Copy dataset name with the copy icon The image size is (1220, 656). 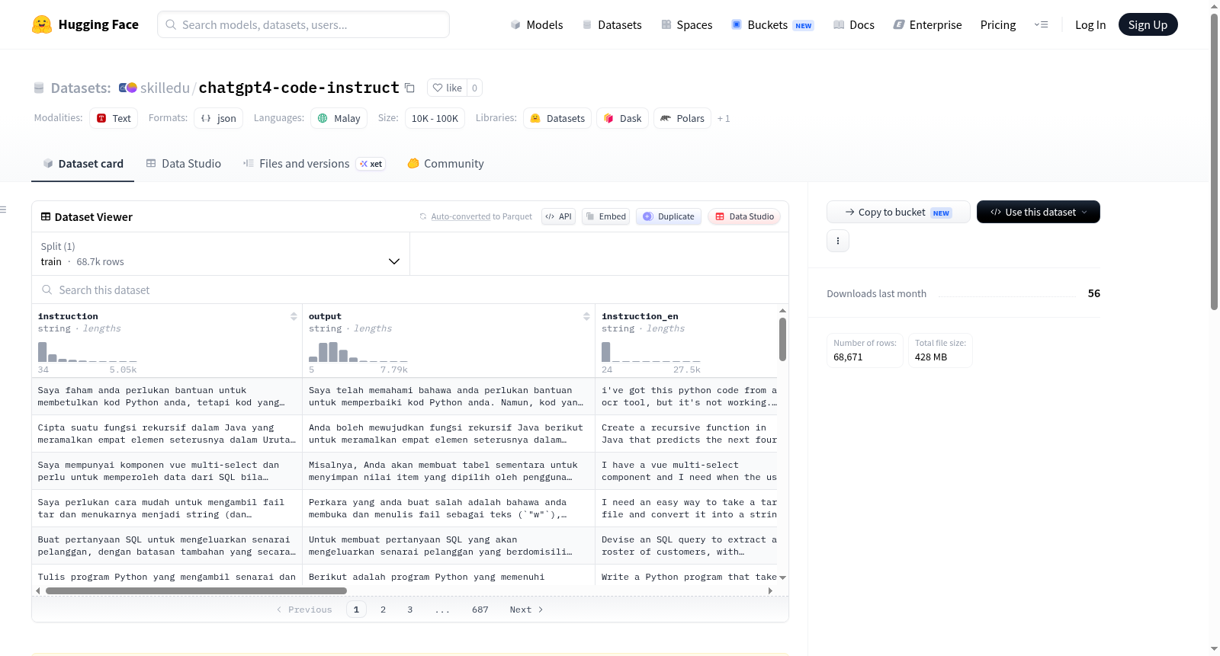[x=409, y=88]
